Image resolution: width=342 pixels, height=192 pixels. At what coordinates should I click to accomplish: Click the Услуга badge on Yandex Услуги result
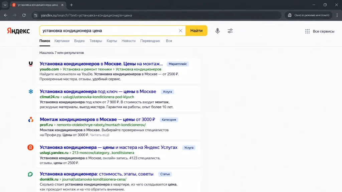tap(189, 148)
